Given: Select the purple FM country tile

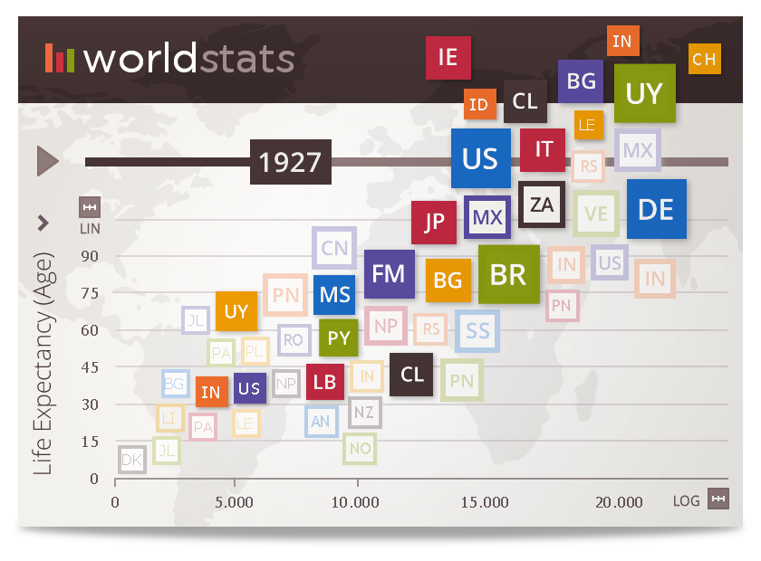Looking at the screenshot, I should [389, 273].
